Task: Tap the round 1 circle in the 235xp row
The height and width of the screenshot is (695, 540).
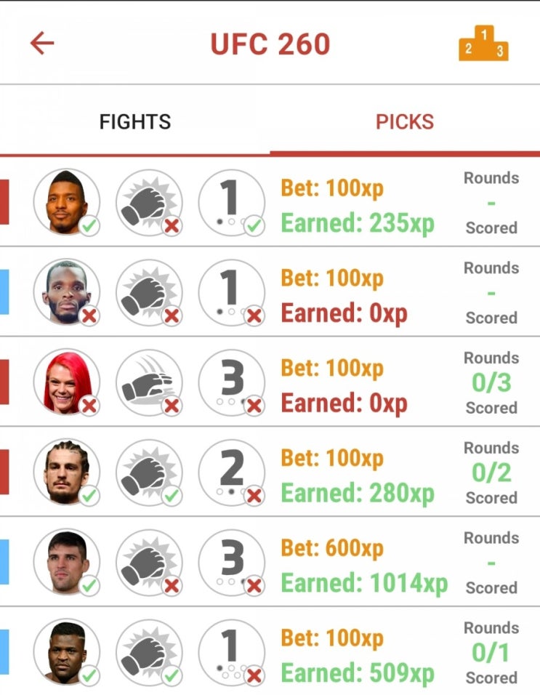Action: tap(232, 202)
